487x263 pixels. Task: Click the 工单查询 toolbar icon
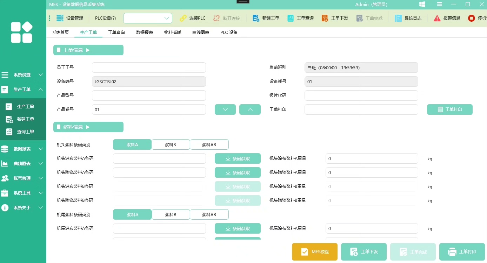click(x=291, y=18)
